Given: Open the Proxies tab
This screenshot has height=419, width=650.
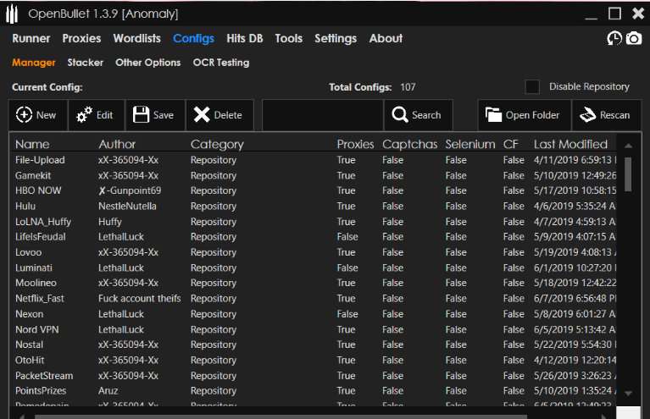Looking at the screenshot, I should coord(81,38).
